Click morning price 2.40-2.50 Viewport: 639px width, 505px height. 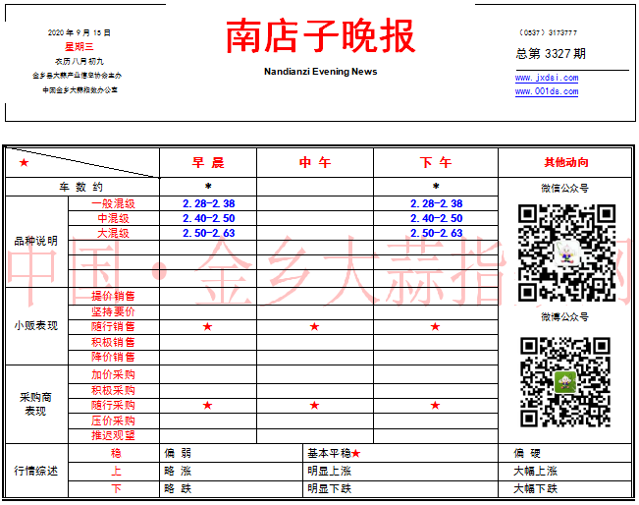click(x=209, y=218)
